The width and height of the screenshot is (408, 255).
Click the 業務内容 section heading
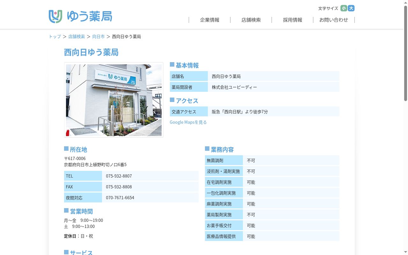point(219,149)
